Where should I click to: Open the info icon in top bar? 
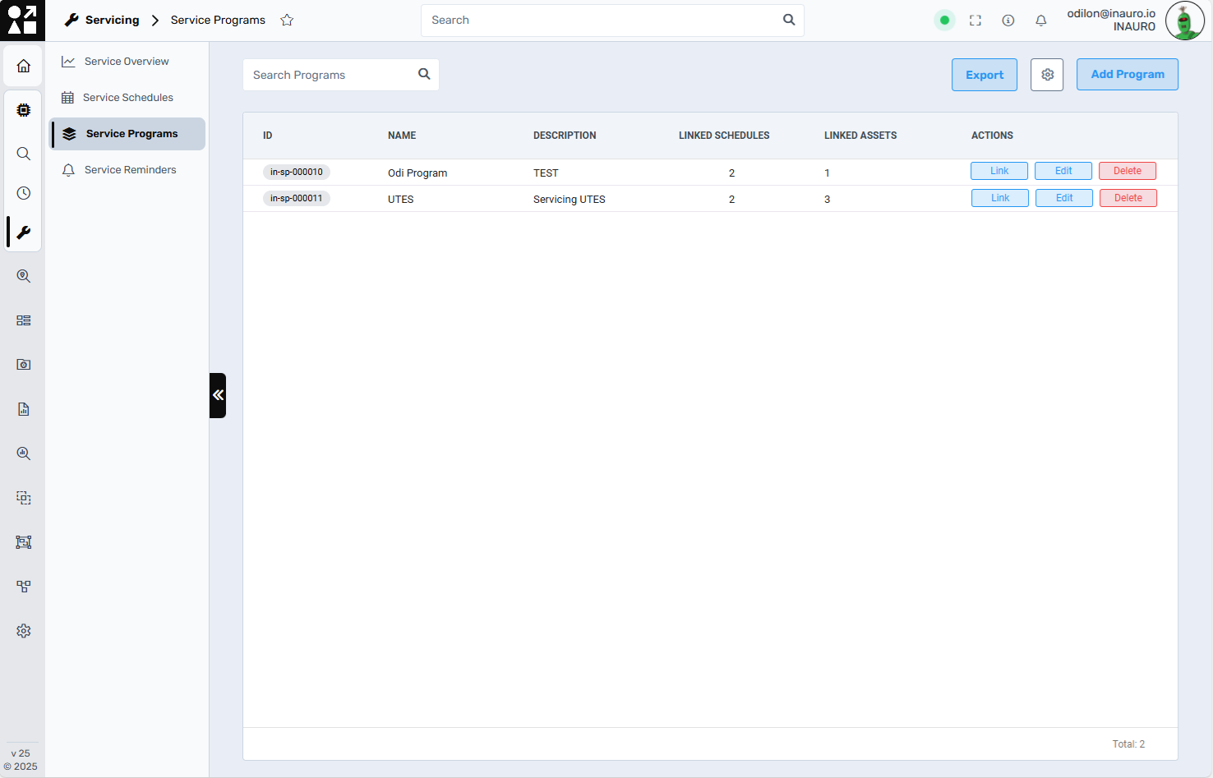[1008, 21]
